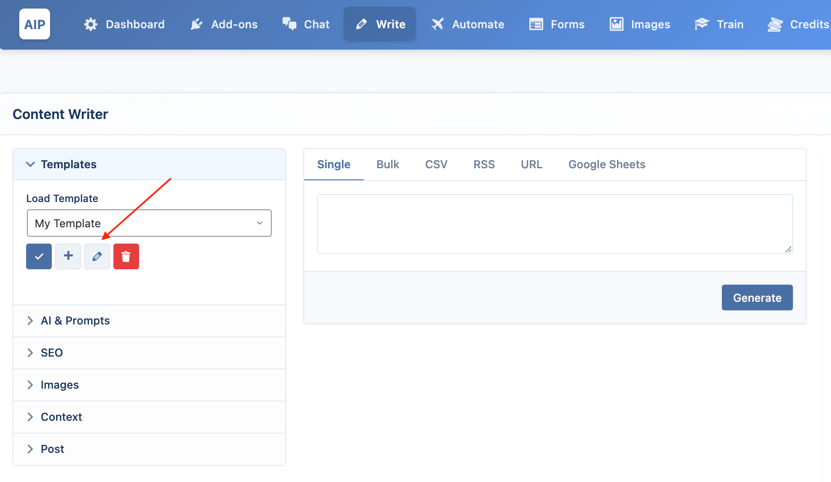Click the AIP logo icon
831x482 pixels.
coord(35,24)
